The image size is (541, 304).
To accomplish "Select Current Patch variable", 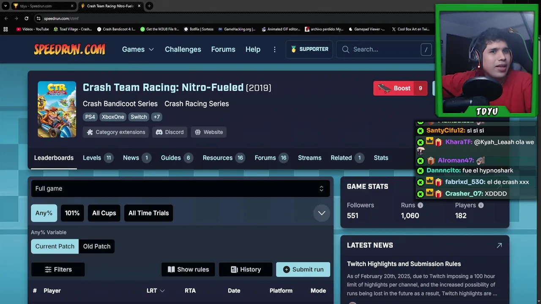I will (x=55, y=247).
